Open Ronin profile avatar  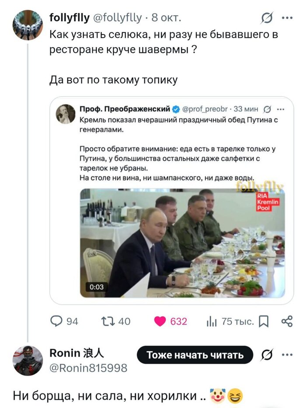28,361
